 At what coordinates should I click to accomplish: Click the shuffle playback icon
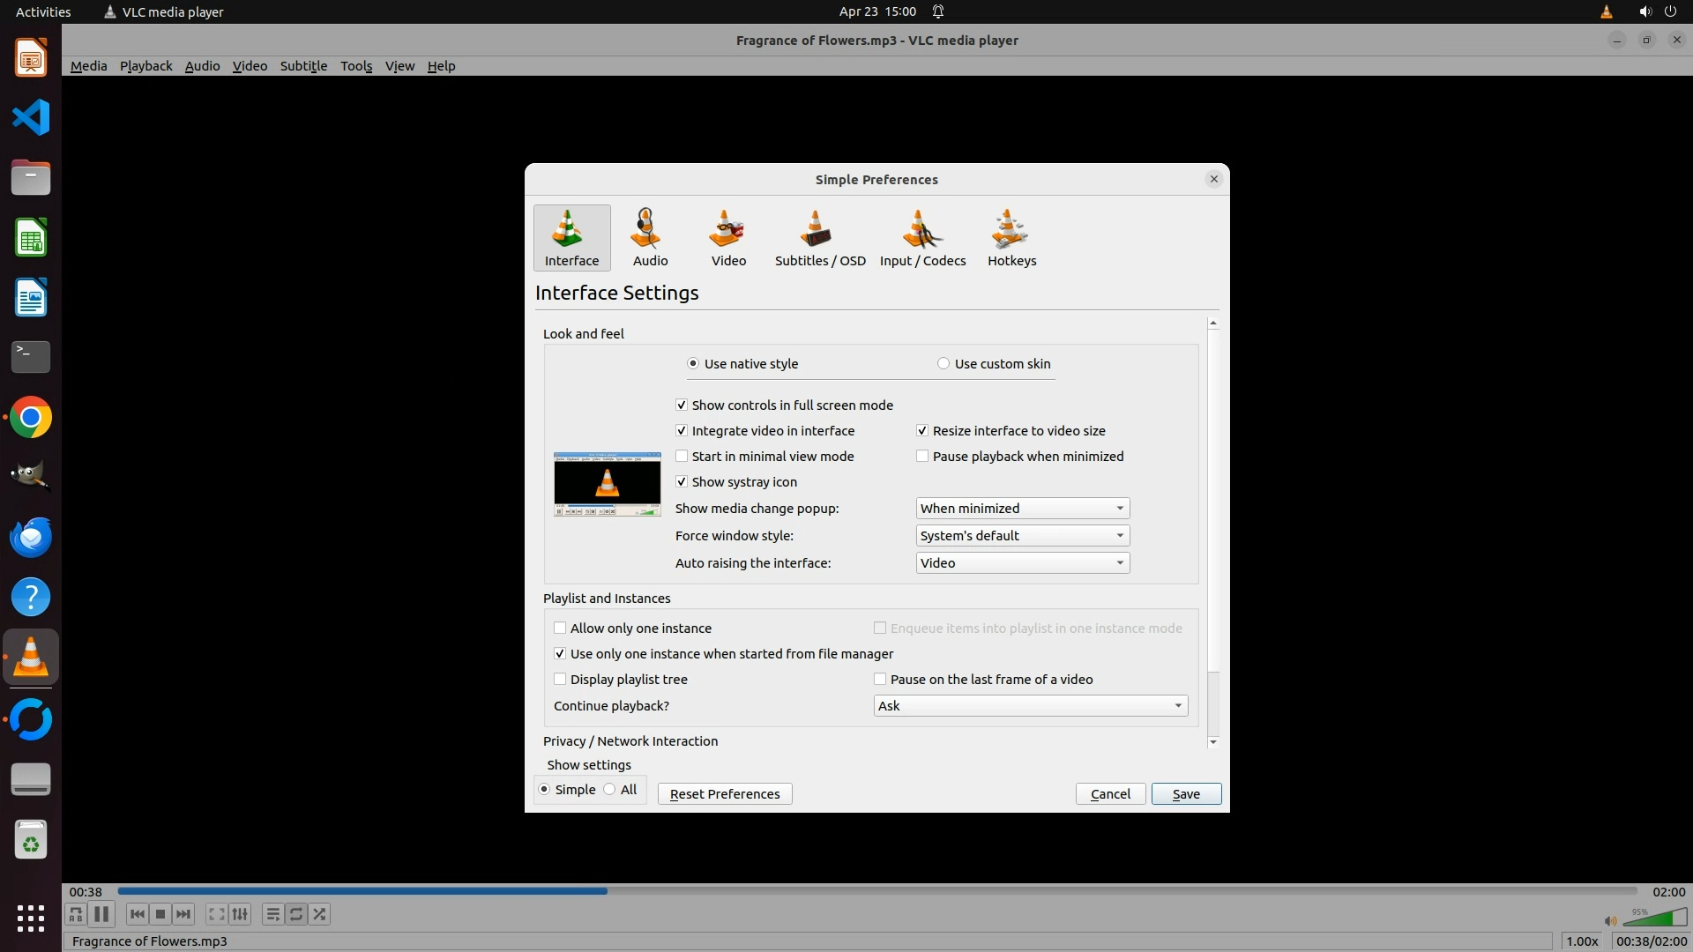tap(319, 914)
